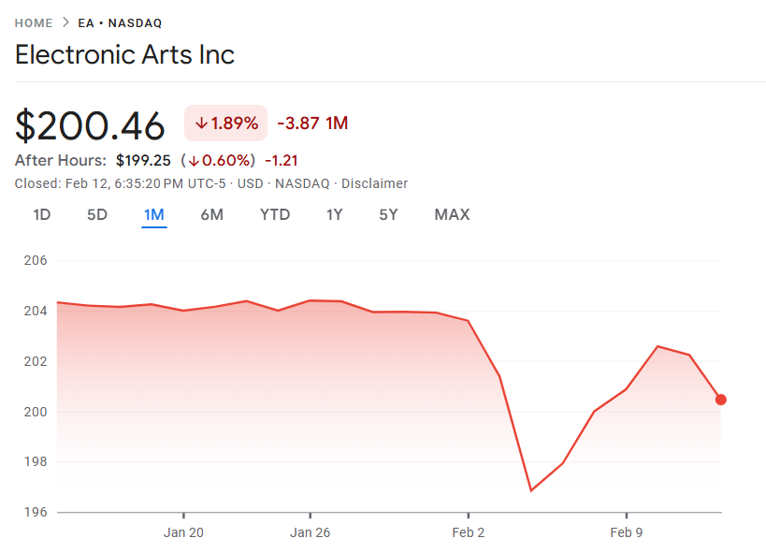Image resolution: width=766 pixels, height=553 pixels.
Task: Click the Electronic Arts Inc title
Action: coord(124,54)
